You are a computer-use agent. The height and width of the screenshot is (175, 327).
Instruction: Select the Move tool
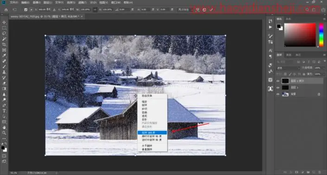[x=4, y=22]
